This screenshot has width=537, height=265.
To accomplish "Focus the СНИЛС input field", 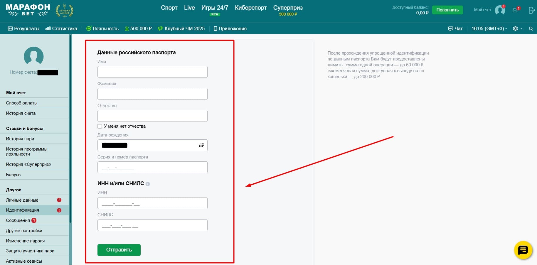I will [152, 225].
